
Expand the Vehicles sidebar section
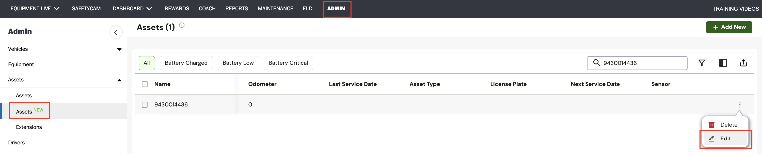[119, 49]
